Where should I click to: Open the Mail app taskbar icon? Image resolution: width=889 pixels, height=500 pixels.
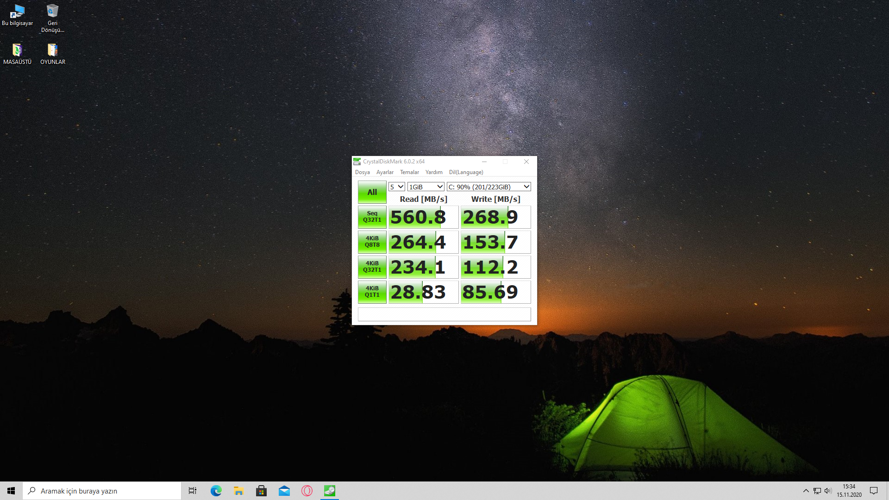click(x=284, y=491)
